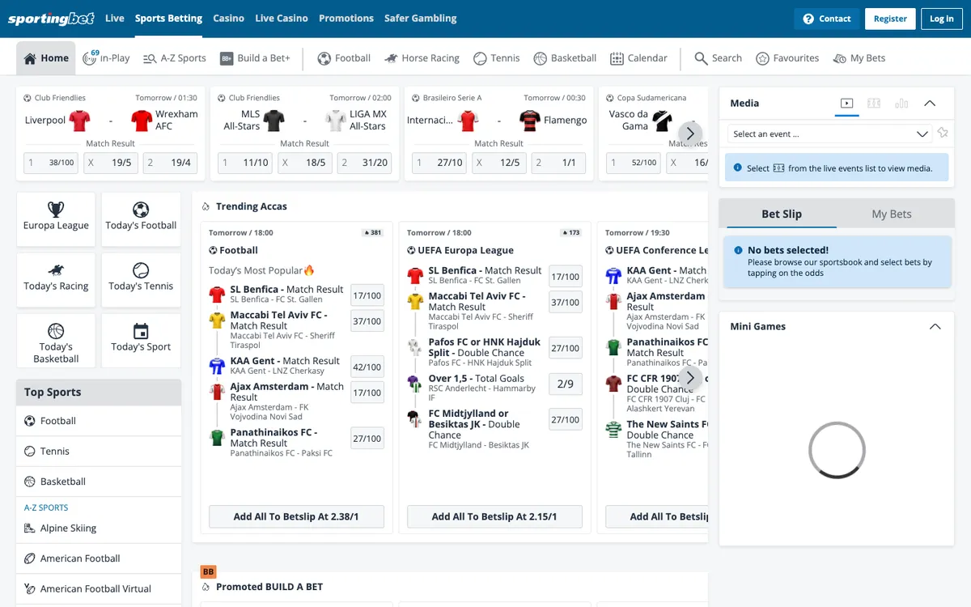The image size is (971, 607).
Task: Open Tennis in the top toolbar
Action: (x=497, y=58)
